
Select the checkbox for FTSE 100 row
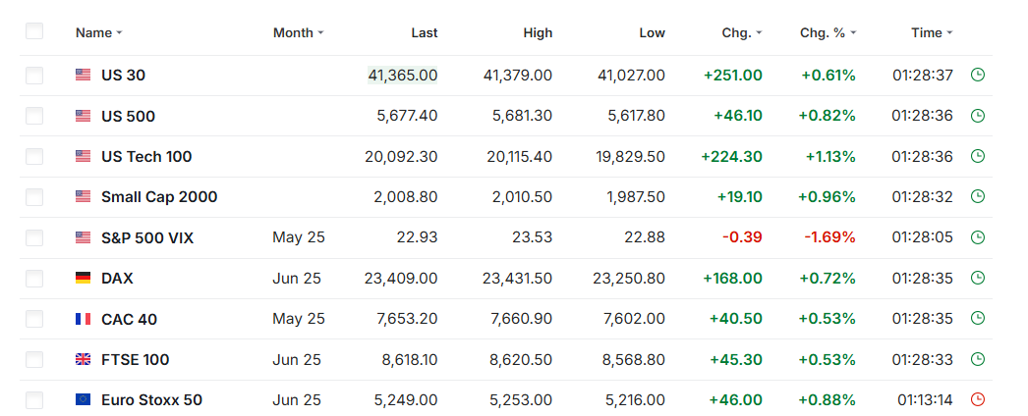point(34,359)
